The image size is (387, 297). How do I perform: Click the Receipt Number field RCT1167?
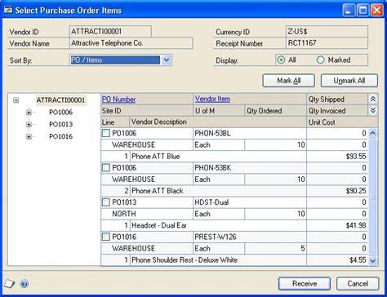327,43
